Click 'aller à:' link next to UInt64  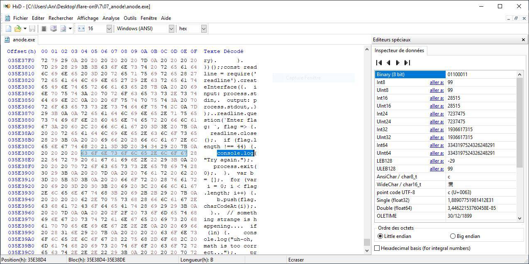pos(436,153)
